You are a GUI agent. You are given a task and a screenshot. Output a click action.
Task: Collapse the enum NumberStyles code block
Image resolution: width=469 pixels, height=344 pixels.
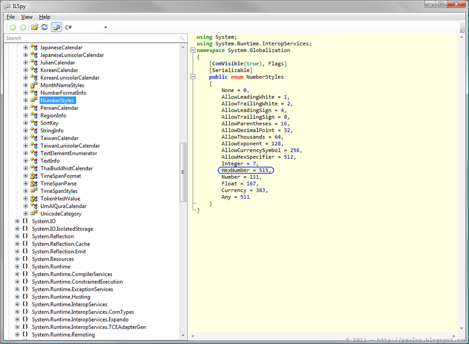coord(193,77)
